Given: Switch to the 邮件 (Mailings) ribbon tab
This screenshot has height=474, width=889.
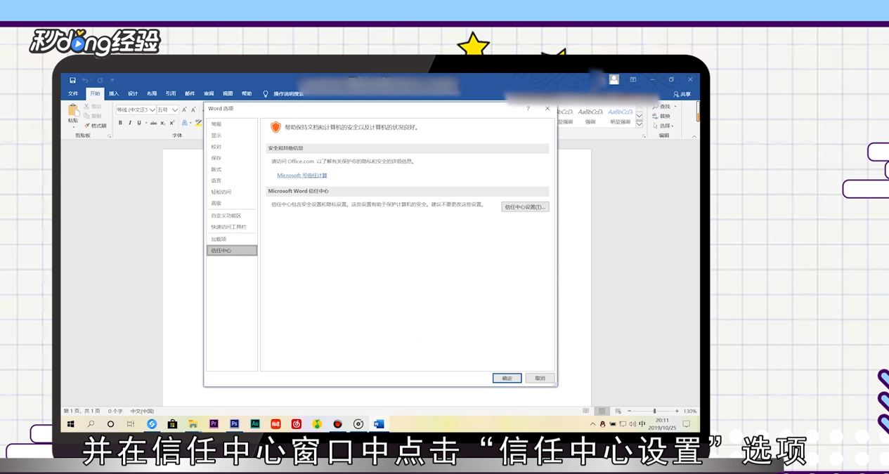Looking at the screenshot, I should point(190,93).
